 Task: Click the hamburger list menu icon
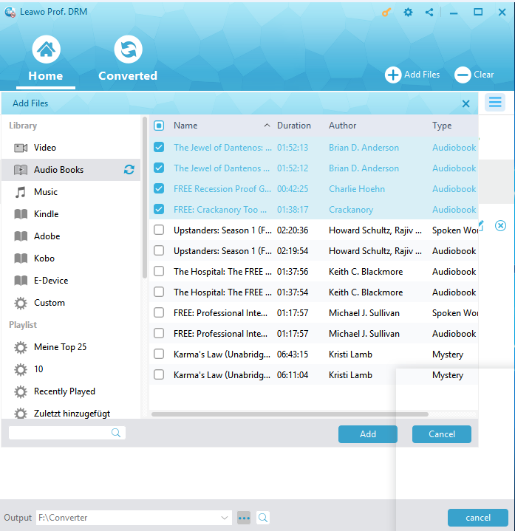(x=494, y=103)
